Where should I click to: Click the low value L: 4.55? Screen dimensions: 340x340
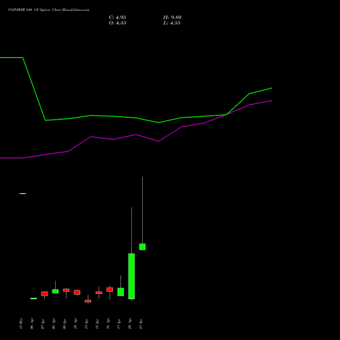pos(172,23)
